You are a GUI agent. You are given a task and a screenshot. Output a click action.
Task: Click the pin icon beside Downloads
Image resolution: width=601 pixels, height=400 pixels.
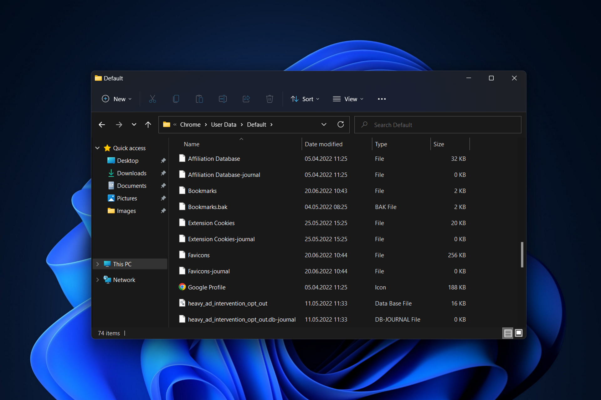point(163,173)
